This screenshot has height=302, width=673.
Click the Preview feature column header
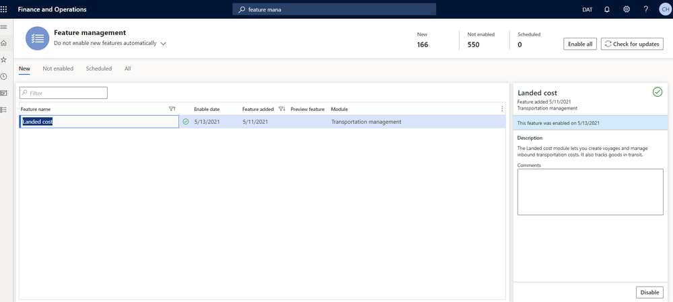pos(308,109)
